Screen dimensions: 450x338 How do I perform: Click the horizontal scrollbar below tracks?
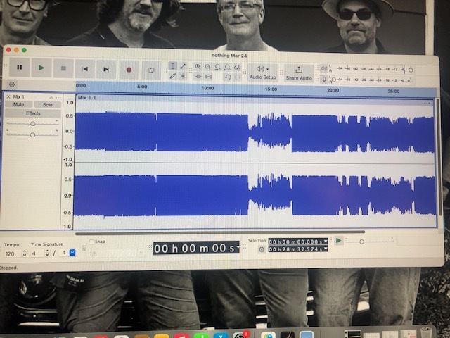click(x=220, y=232)
